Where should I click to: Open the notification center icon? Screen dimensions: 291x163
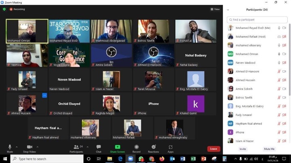284,159
